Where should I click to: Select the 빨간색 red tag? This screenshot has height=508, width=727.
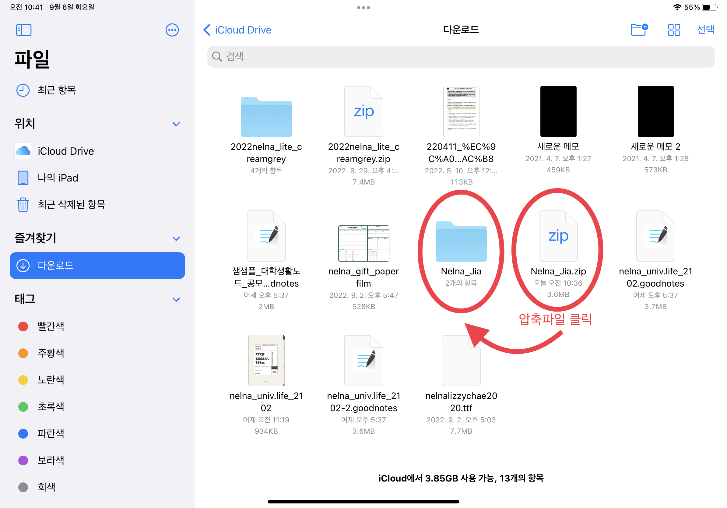pyautogui.click(x=51, y=326)
